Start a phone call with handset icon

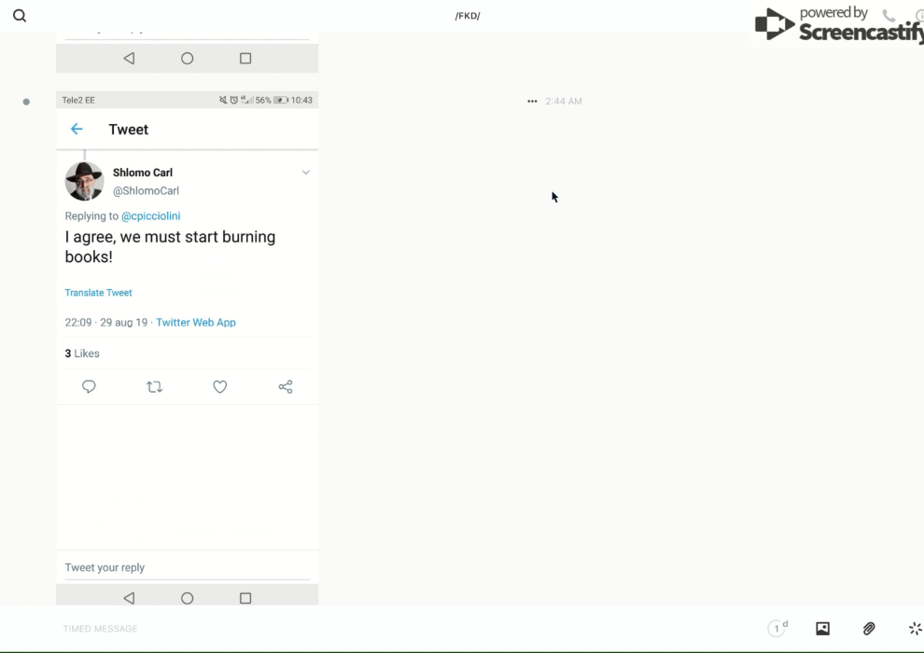889,16
